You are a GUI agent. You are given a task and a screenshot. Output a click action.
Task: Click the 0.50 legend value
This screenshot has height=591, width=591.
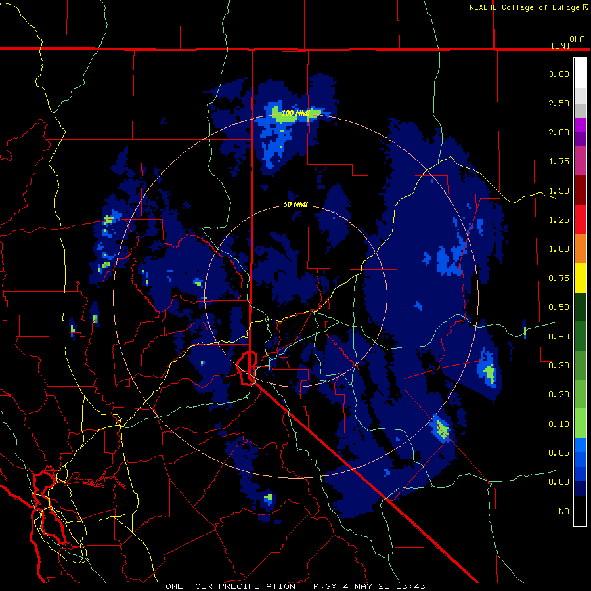pyautogui.click(x=559, y=307)
